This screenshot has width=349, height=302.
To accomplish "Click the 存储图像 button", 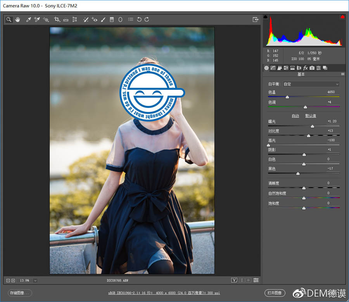I will 20,293.
